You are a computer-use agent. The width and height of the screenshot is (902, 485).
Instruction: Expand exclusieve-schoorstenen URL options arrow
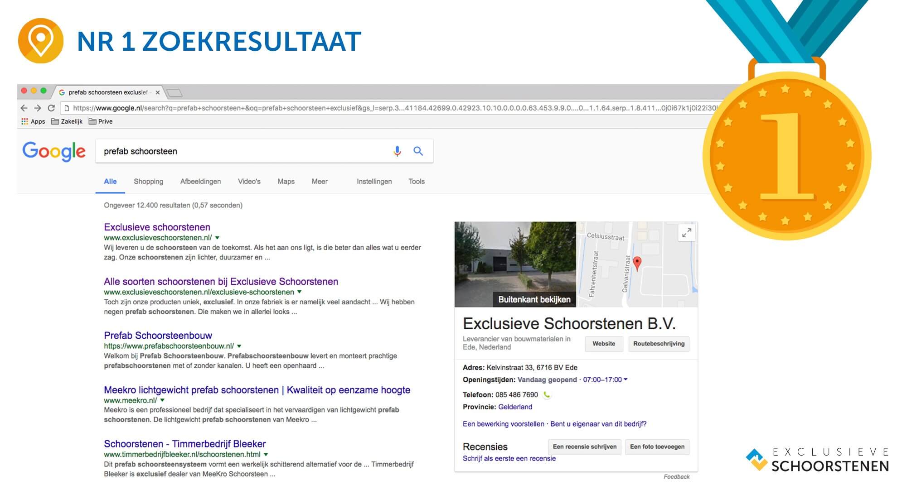click(x=299, y=292)
